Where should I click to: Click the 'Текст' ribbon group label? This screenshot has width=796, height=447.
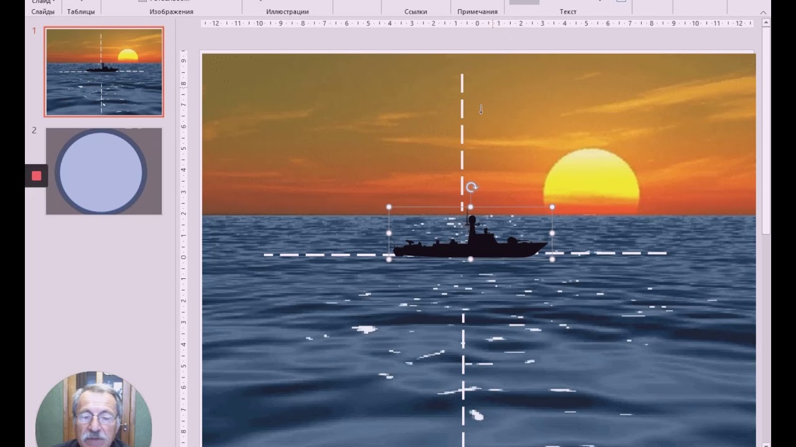(x=568, y=12)
